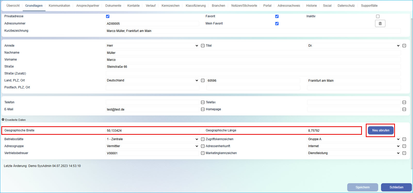Collapse the Erweiterte Daten section
Viewport: 413px width, 193px height.
coord(3,120)
